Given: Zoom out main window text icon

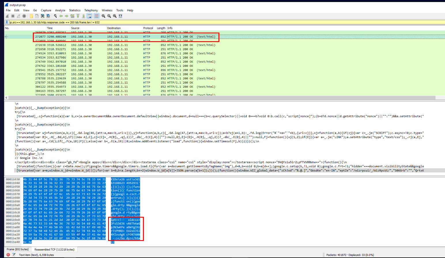Looking at the screenshot, I should 109,16.
